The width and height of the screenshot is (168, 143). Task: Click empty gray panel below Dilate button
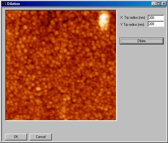tap(141, 87)
